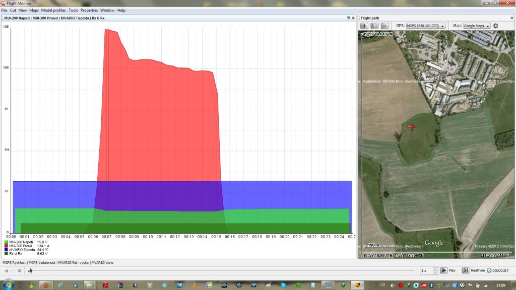Open map settings gear icon
The width and height of the screenshot is (516, 290).
tap(496, 26)
